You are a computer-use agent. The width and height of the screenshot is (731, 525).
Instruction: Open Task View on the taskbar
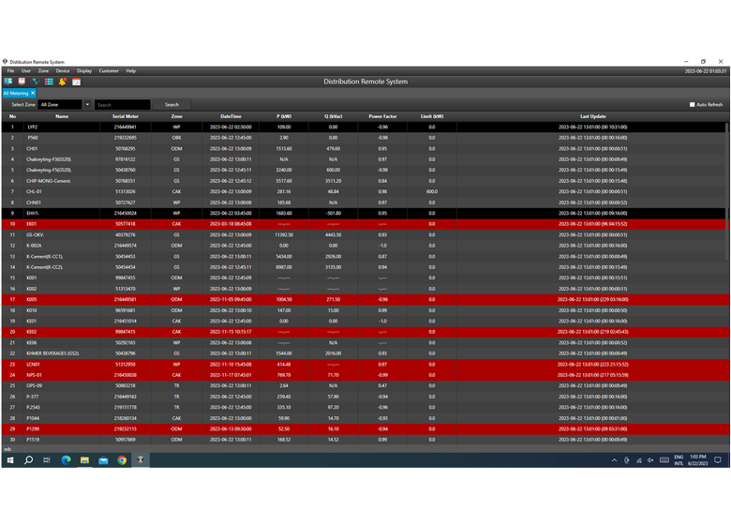coord(47,460)
